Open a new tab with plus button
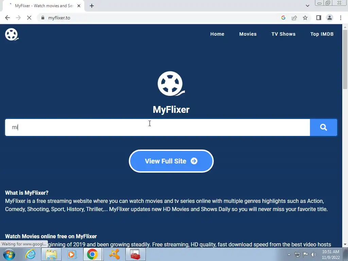This screenshot has height=261, width=348. point(92,6)
